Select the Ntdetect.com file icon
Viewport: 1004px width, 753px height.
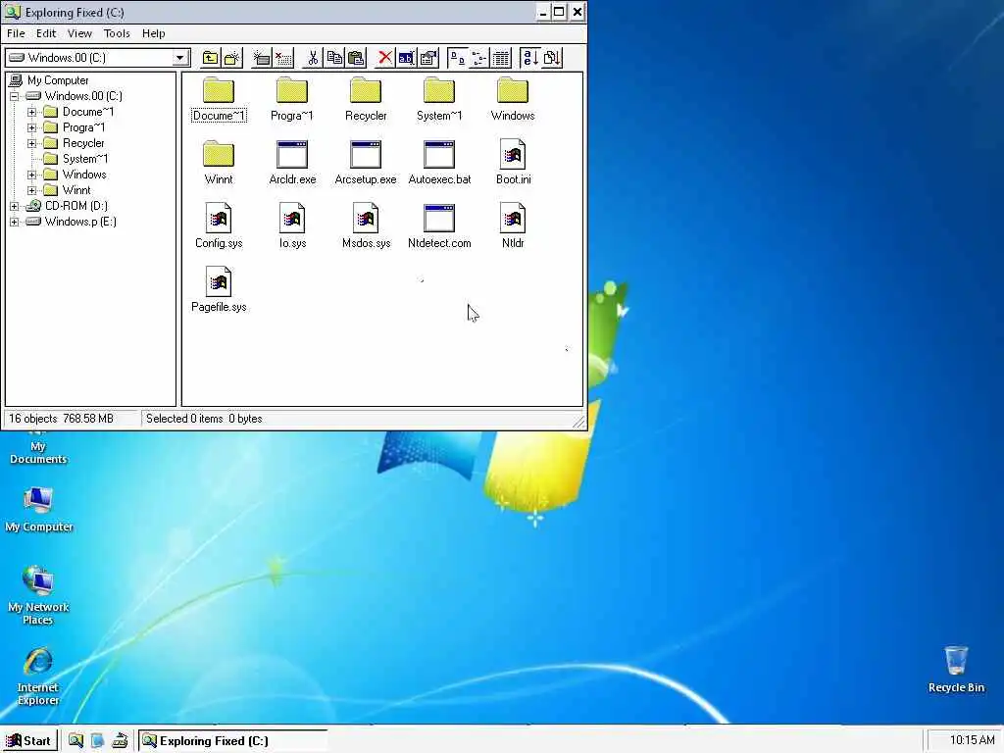[x=439, y=219]
